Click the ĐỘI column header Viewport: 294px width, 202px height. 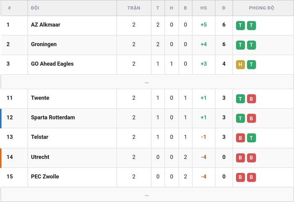pos(35,8)
